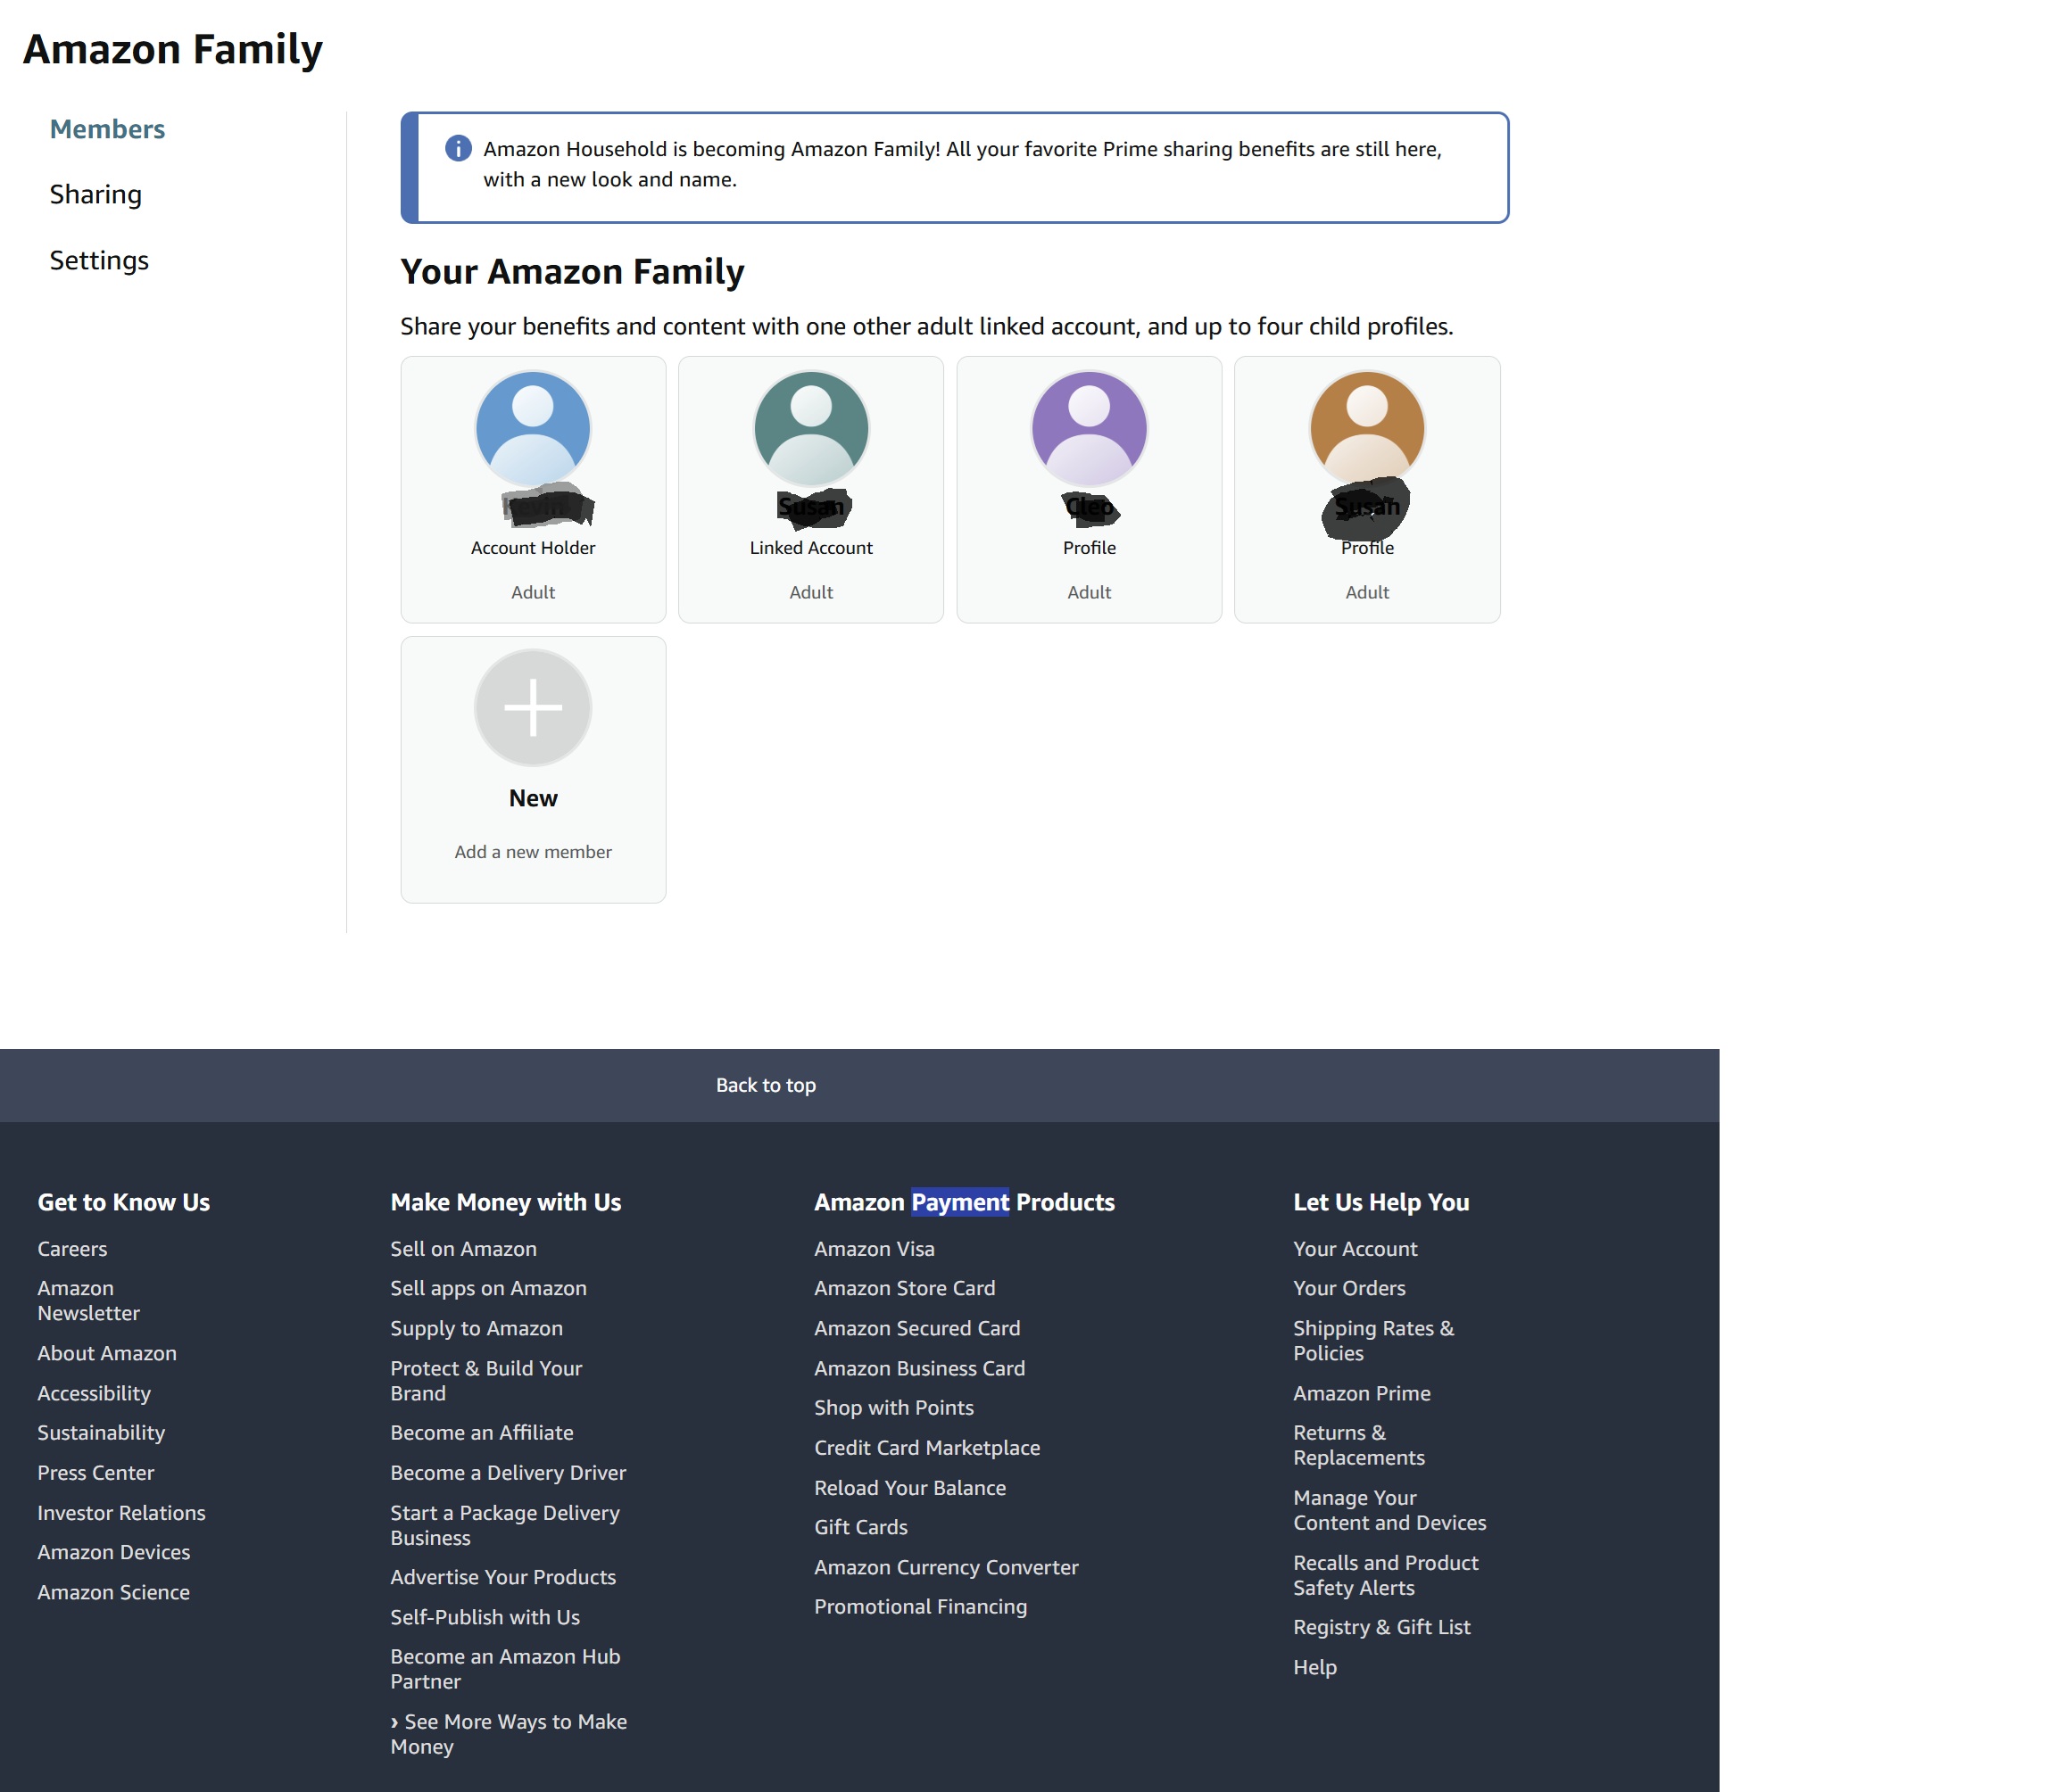Click the Help footer link
The width and height of the screenshot is (2056, 1792).
(1314, 1667)
